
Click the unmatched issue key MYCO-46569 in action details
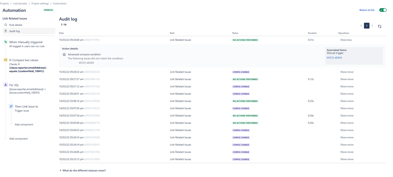click(86, 63)
